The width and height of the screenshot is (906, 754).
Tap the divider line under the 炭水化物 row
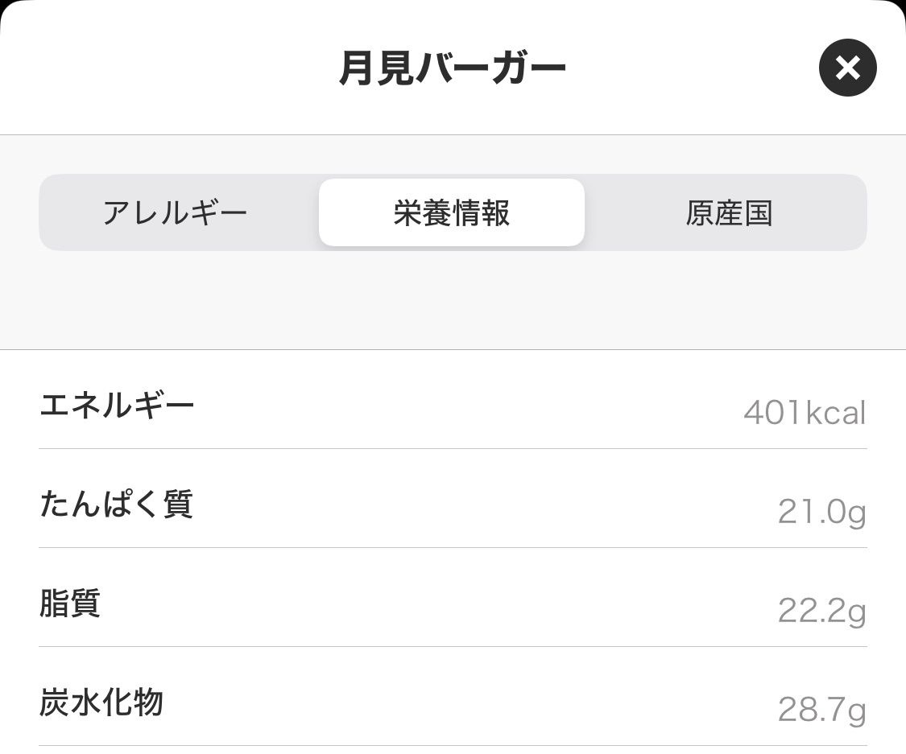[x=453, y=745]
